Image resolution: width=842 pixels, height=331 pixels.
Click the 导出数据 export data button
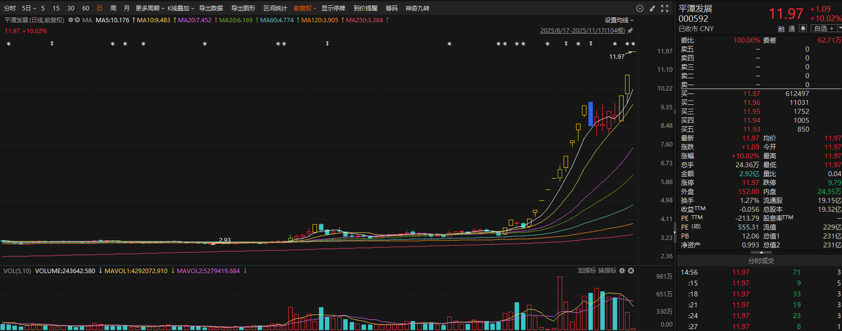click(x=211, y=8)
